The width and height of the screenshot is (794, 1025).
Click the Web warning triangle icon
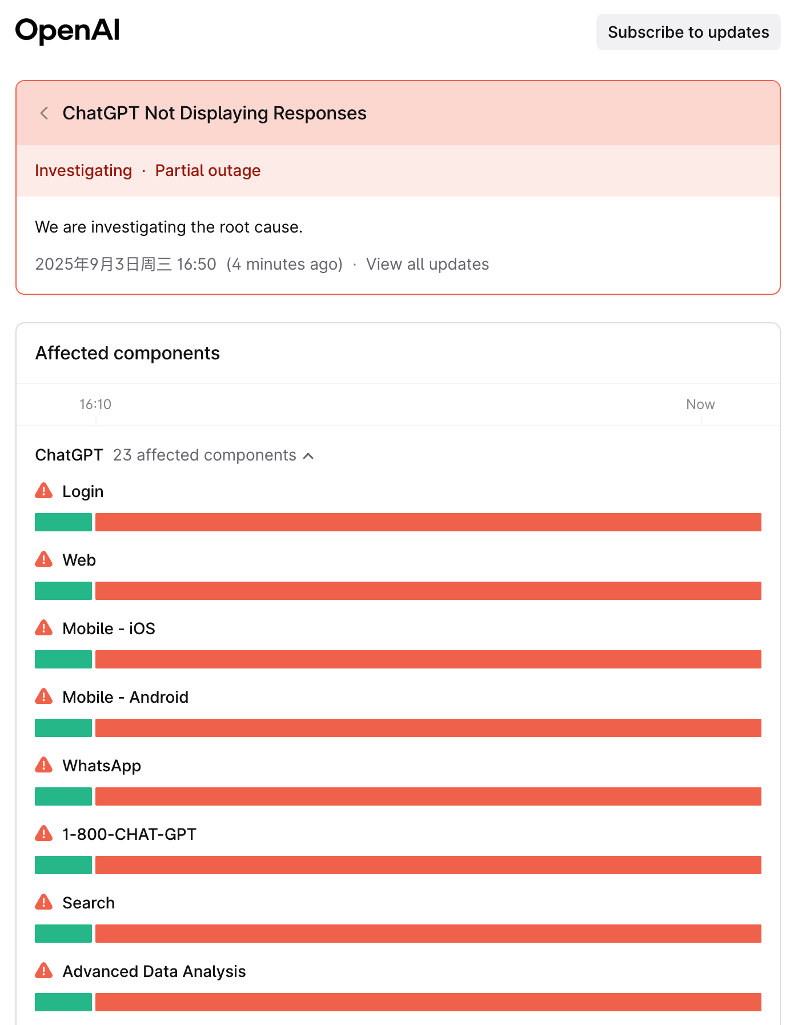[44, 559]
